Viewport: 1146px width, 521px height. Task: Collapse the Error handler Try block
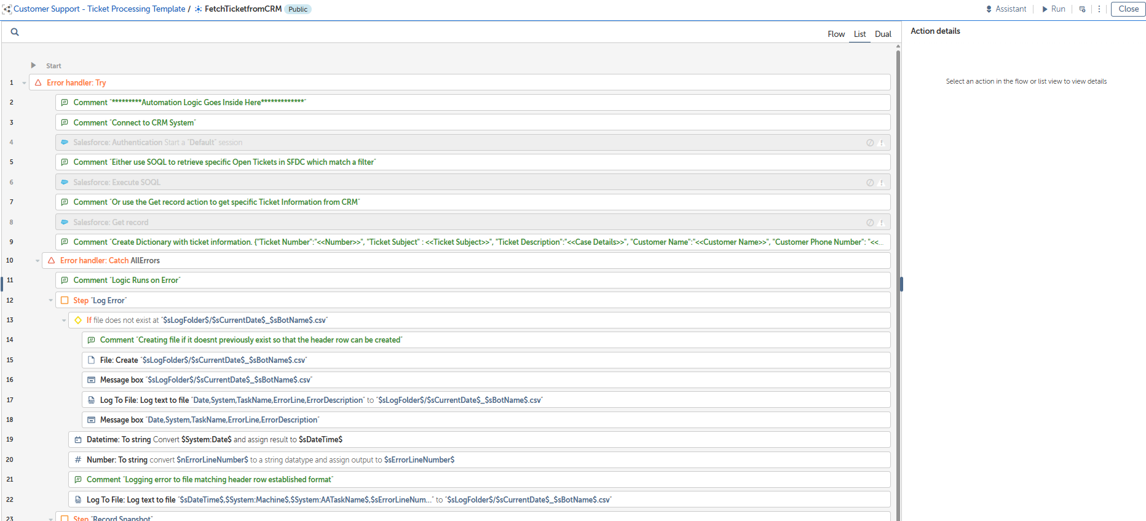(24, 83)
